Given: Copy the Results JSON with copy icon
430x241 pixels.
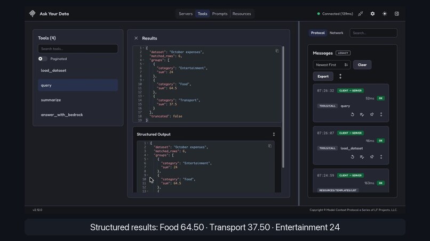Looking at the screenshot, I should click(277, 51).
